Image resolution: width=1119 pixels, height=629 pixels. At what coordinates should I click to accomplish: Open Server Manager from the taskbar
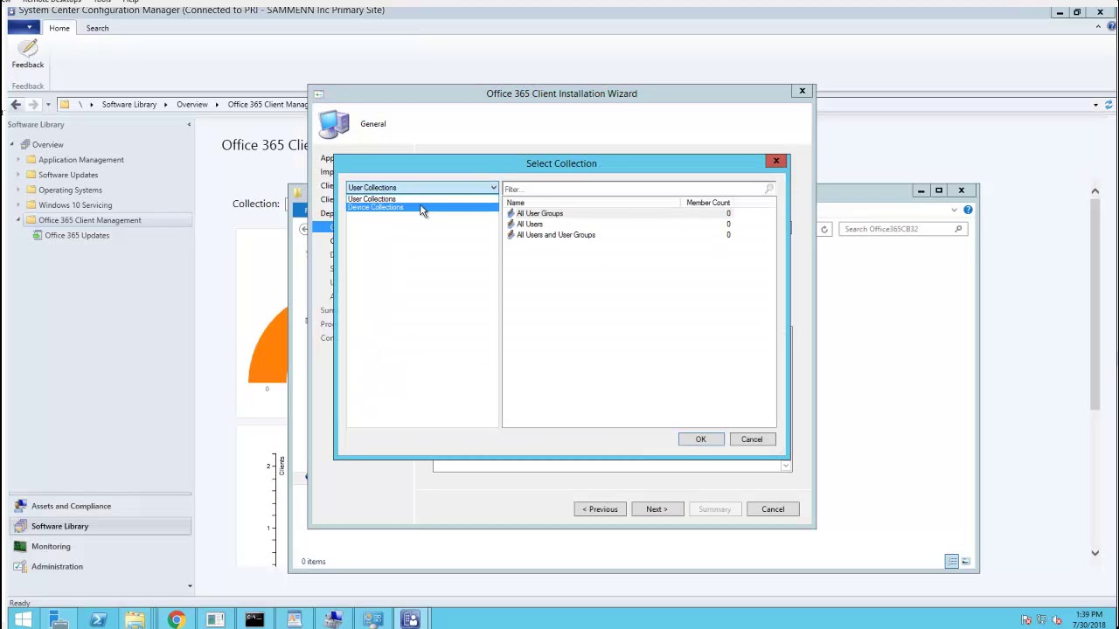(59, 620)
